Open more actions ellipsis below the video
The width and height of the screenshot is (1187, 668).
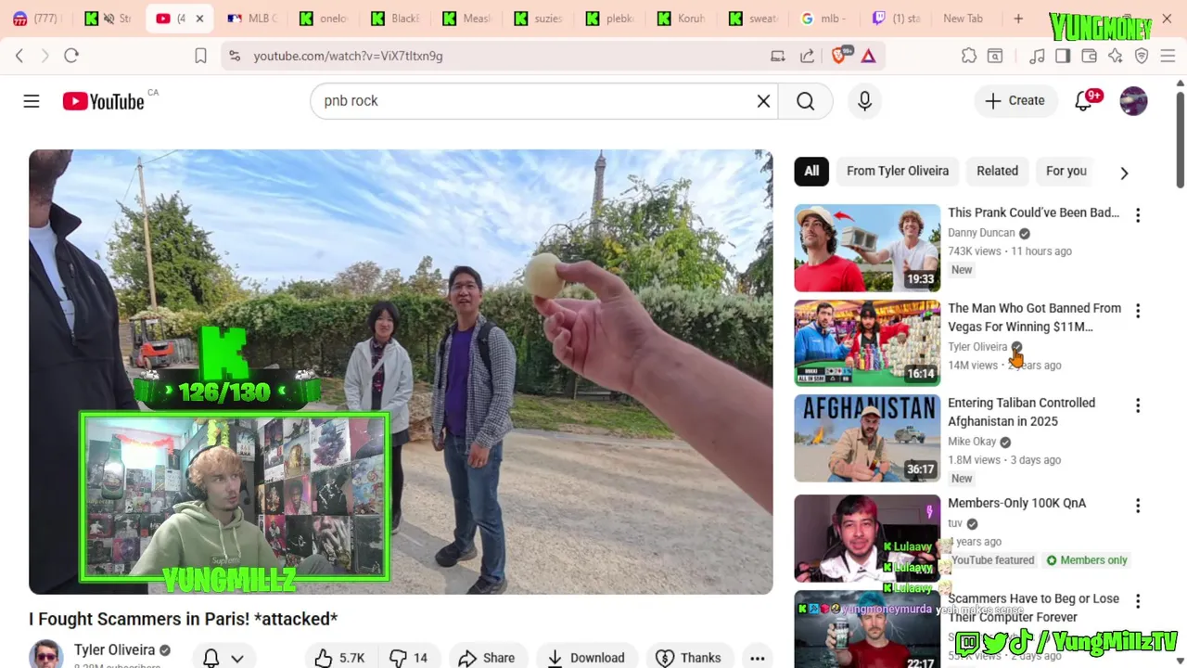click(758, 658)
